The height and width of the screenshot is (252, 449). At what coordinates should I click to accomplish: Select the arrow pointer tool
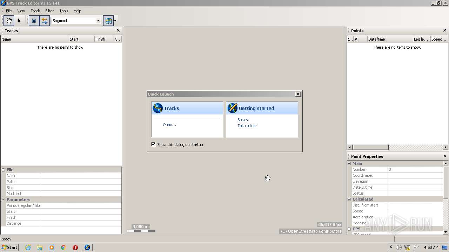point(19,21)
